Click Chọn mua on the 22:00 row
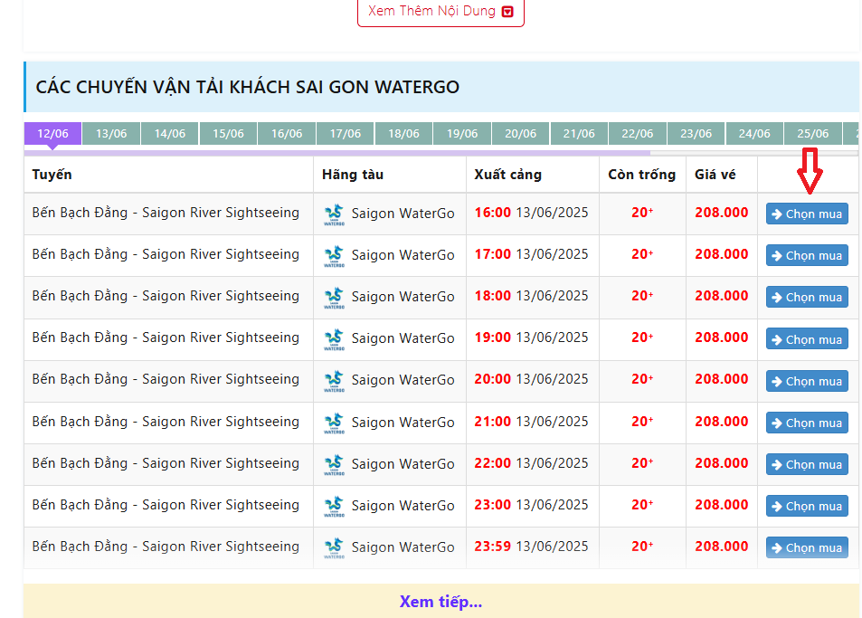The width and height of the screenshot is (862, 618). (807, 464)
